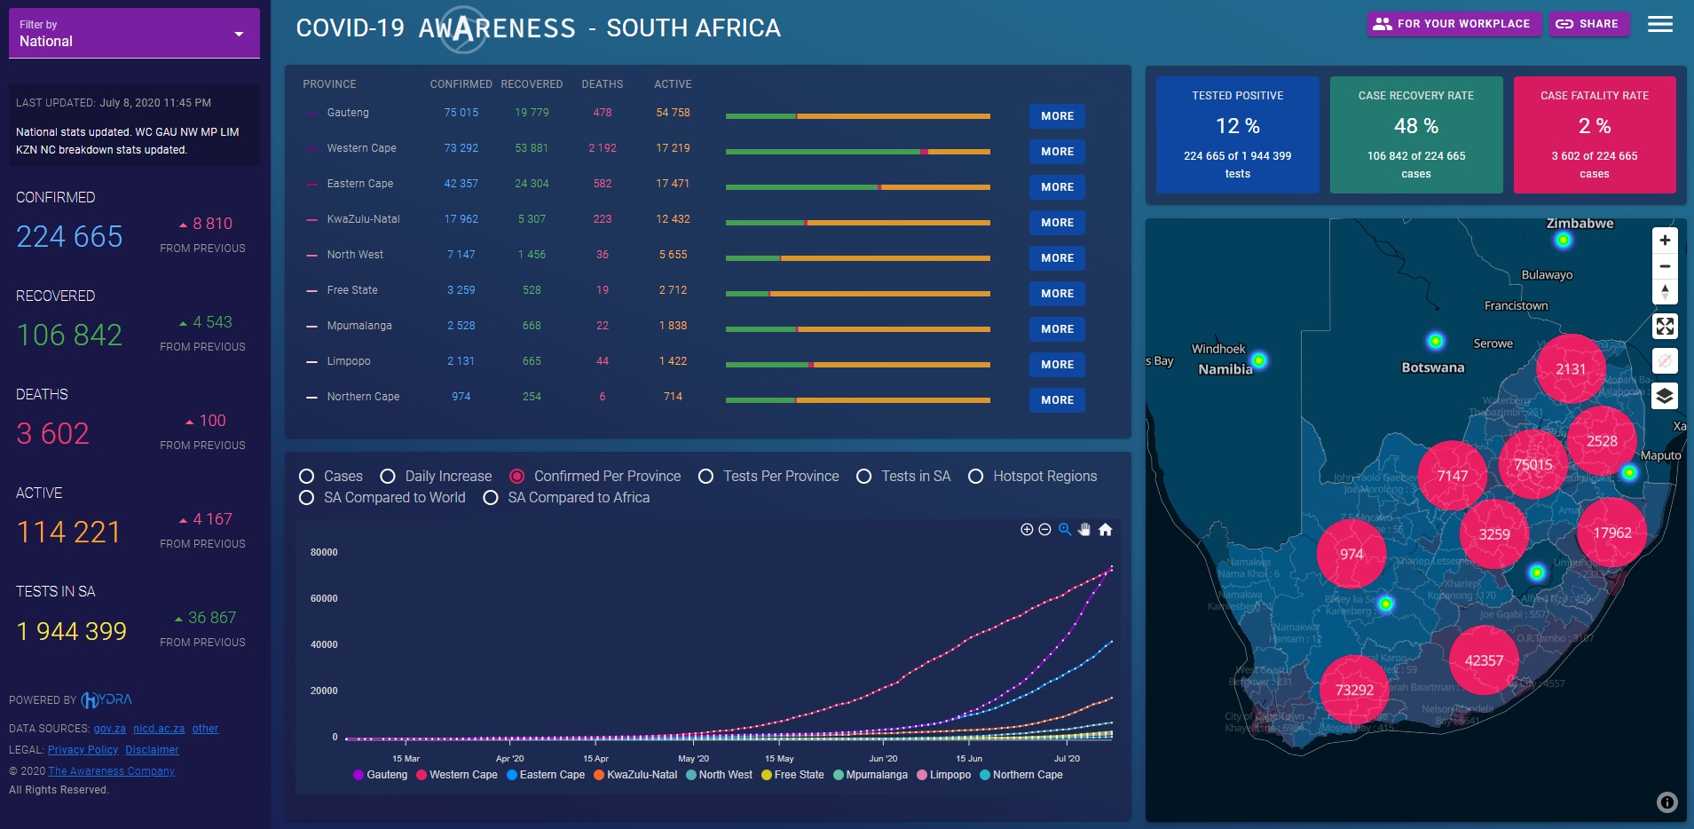Click the 73292 Western Cape map cluster
Image resolution: width=1694 pixels, height=829 pixels.
click(x=1354, y=690)
